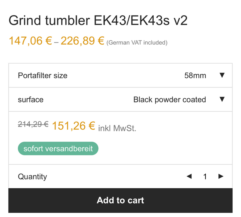Image resolution: width=241 pixels, height=217 pixels.
Task: Click the lower price 147,06 €
Action: pos(30,41)
